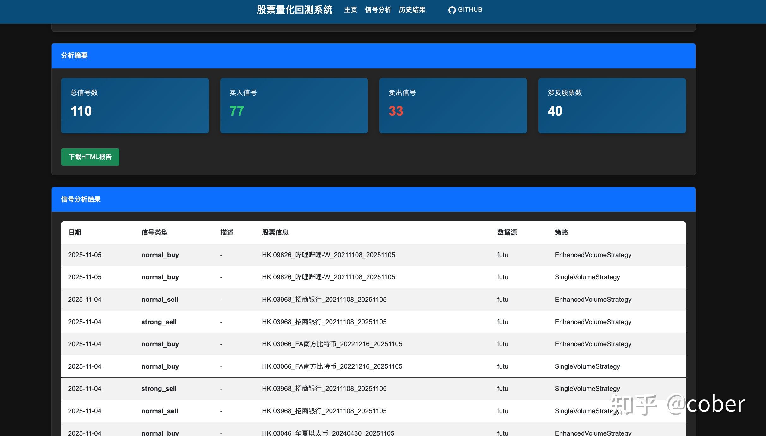The image size is (766, 436).
Task: Download the HTML report button
Action: pyautogui.click(x=90, y=157)
